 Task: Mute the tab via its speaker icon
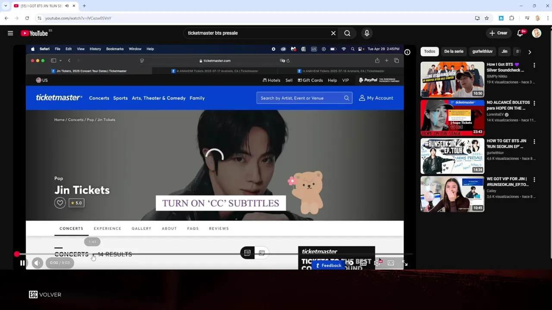click(67, 6)
